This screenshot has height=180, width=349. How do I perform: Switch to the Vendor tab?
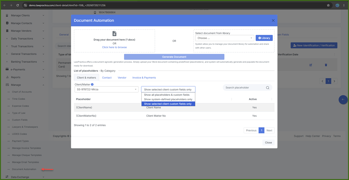[x=122, y=78]
